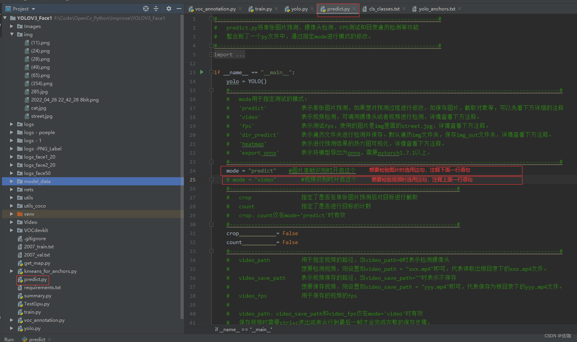Screen dimensions: 577x342
Task: Hide the Project panel with minimize dash
Action: pyautogui.click(x=179, y=9)
